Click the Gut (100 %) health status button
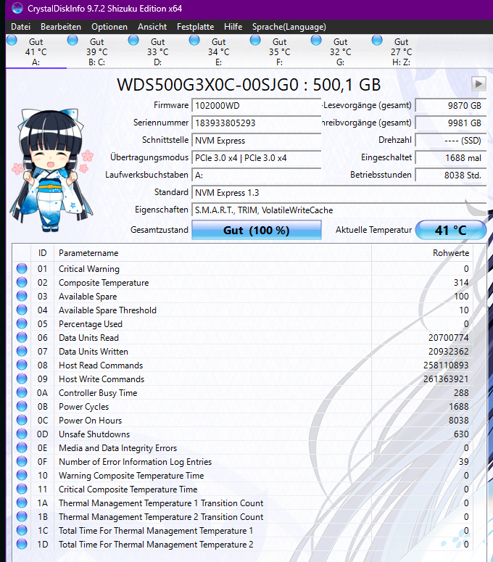Image resolution: width=493 pixels, height=562 pixels. tap(257, 230)
